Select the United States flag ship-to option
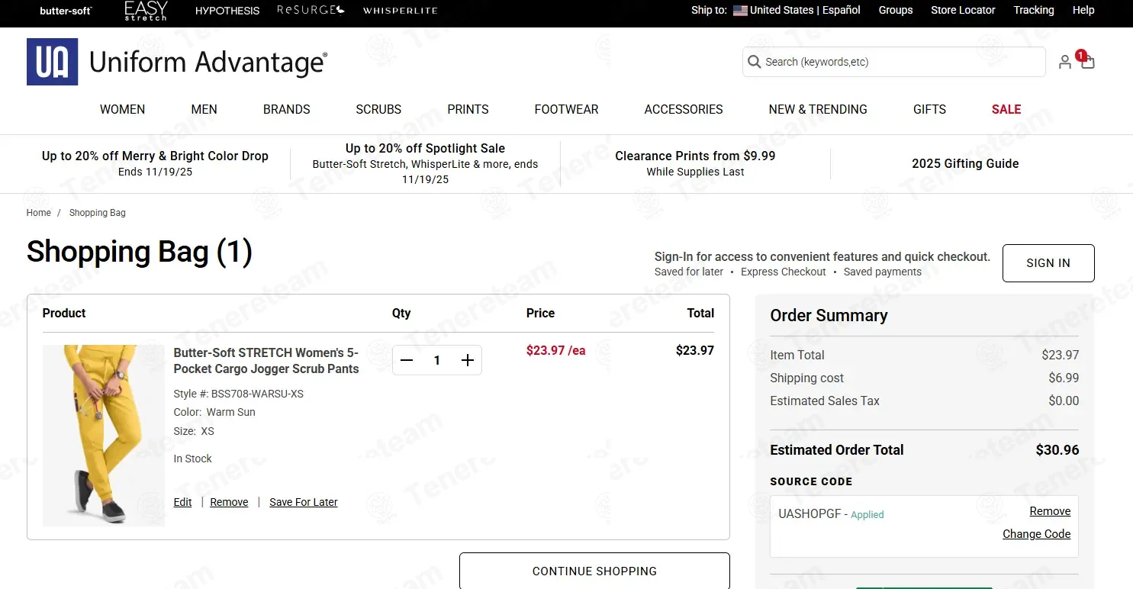Viewport: 1133px width, 589px height. pos(740,11)
